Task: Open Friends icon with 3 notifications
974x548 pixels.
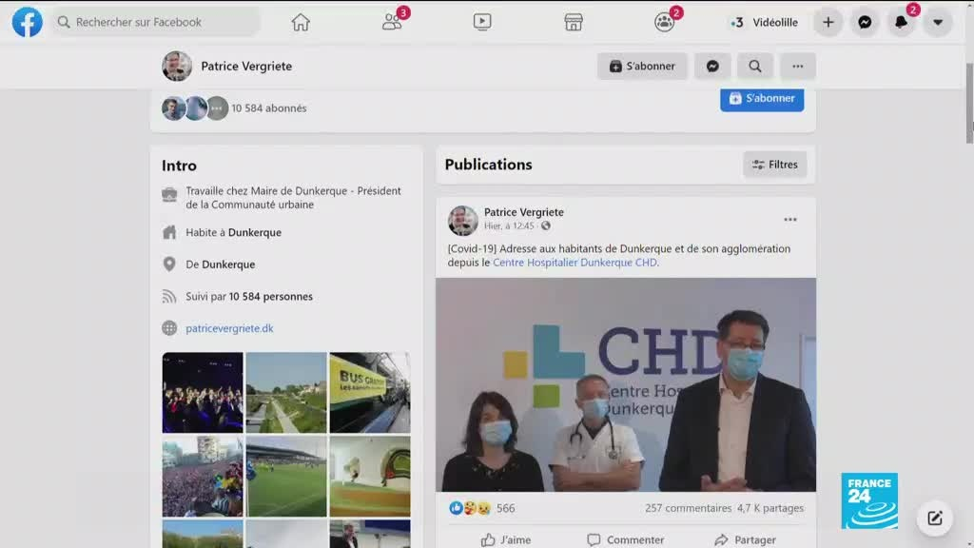Action: 392,22
